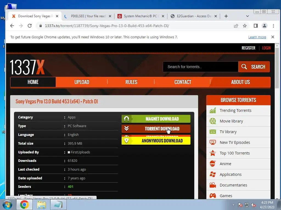Click the address bar URL
This screenshot has height=210, width=281.
(107, 26)
